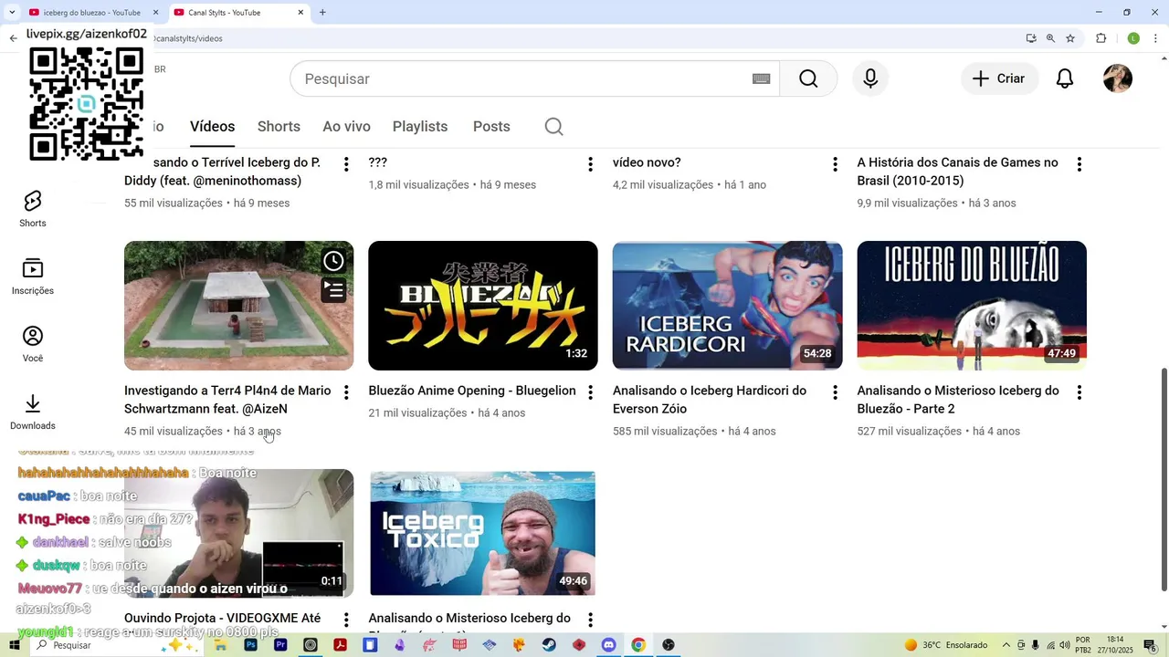Open Windows Start menu
Viewport: 1169px width, 657px height.
tap(14, 645)
